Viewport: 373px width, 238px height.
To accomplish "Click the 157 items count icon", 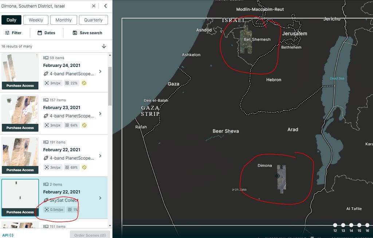I will click(46, 100).
